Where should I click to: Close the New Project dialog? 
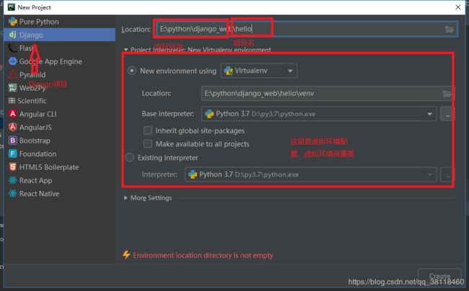click(458, 7)
